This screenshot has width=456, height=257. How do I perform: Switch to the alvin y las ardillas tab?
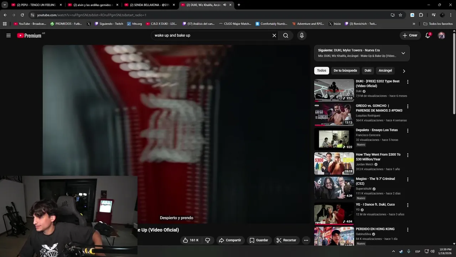point(93,5)
